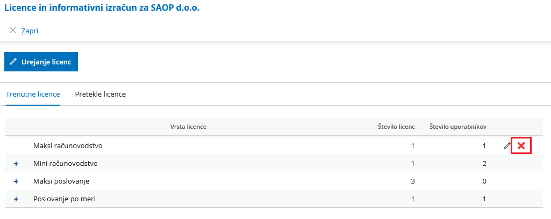Select the Mini računovodstvo licence name
Viewport: 551px width, 219px height.
click(66, 164)
